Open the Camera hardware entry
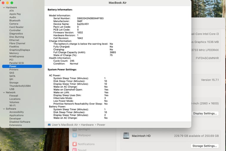Screen dimensions: 226x151 [x=14, y=24]
